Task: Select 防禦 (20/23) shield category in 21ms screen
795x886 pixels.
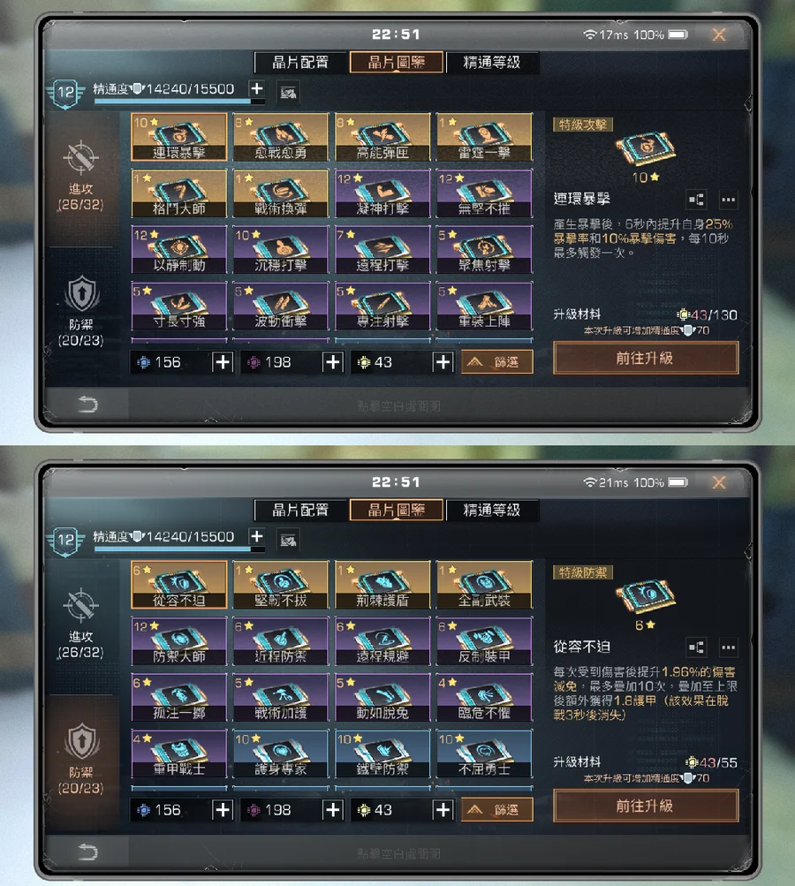Action: (80, 755)
